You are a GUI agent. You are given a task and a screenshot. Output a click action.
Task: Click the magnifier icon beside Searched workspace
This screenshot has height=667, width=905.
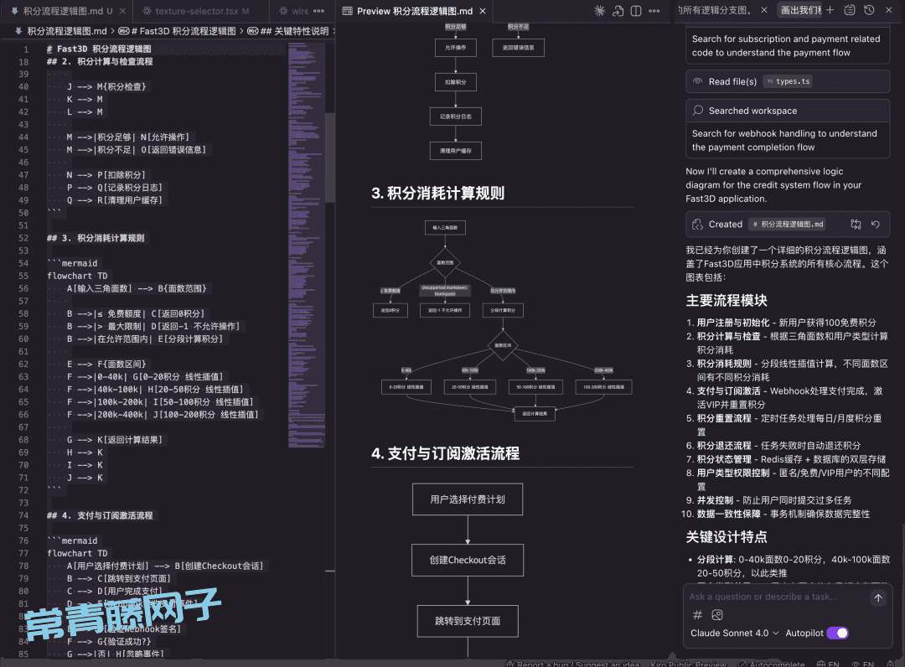tap(698, 111)
